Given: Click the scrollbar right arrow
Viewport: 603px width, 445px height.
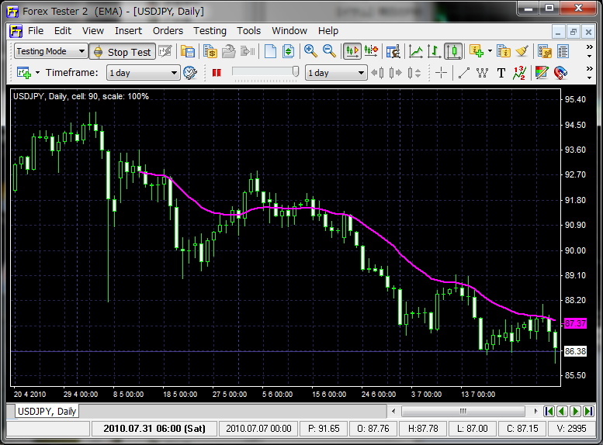Looking at the screenshot, I should click(535, 411).
